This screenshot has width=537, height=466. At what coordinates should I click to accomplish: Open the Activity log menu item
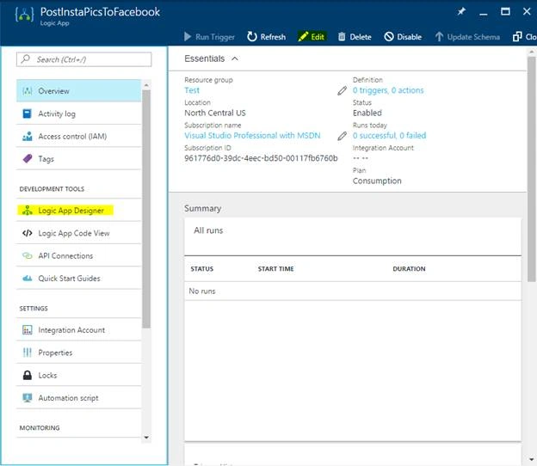coord(78,113)
